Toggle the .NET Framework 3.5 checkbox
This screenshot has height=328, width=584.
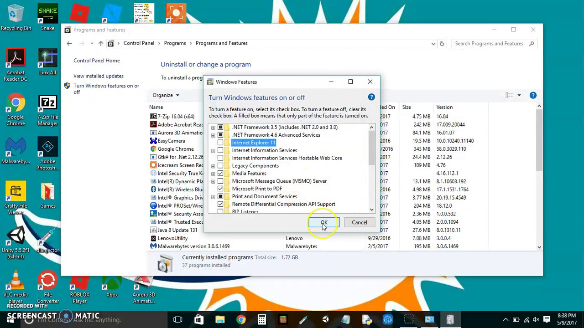pyautogui.click(x=220, y=127)
